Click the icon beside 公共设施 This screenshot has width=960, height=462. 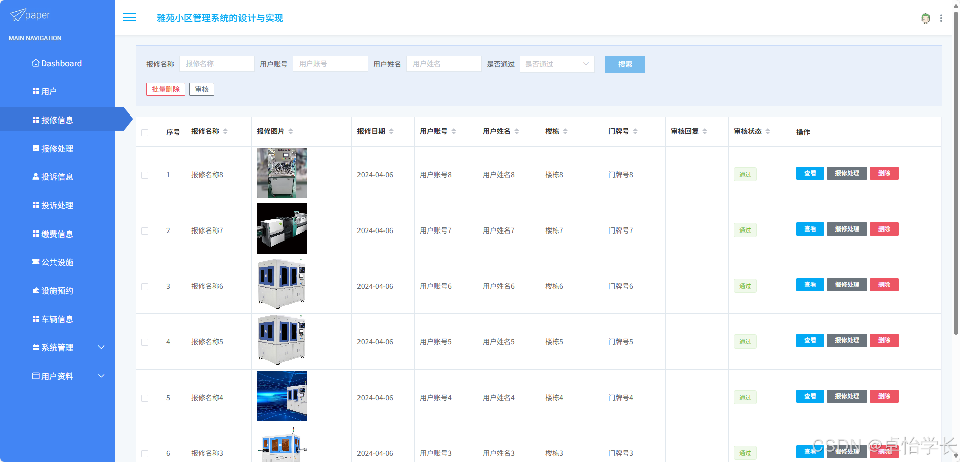pyautogui.click(x=36, y=262)
